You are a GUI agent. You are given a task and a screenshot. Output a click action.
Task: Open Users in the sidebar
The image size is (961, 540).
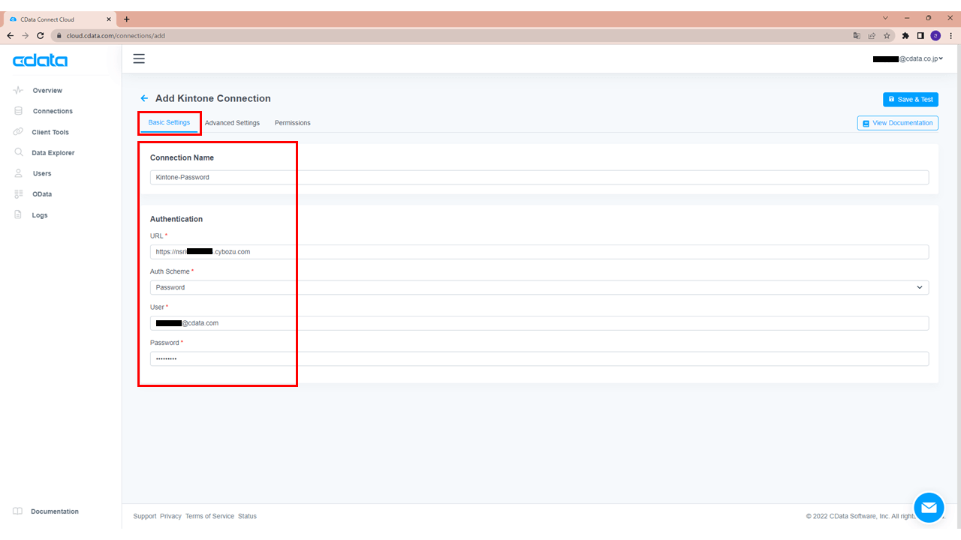[42, 173]
